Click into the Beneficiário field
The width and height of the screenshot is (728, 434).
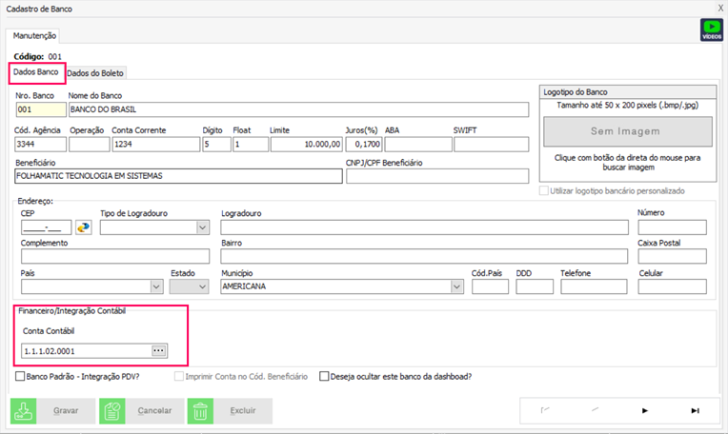(x=178, y=176)
